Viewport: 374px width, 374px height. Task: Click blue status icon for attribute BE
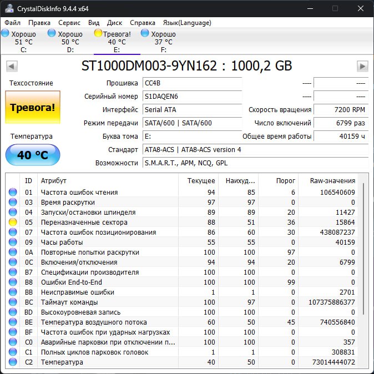point(13,322)
